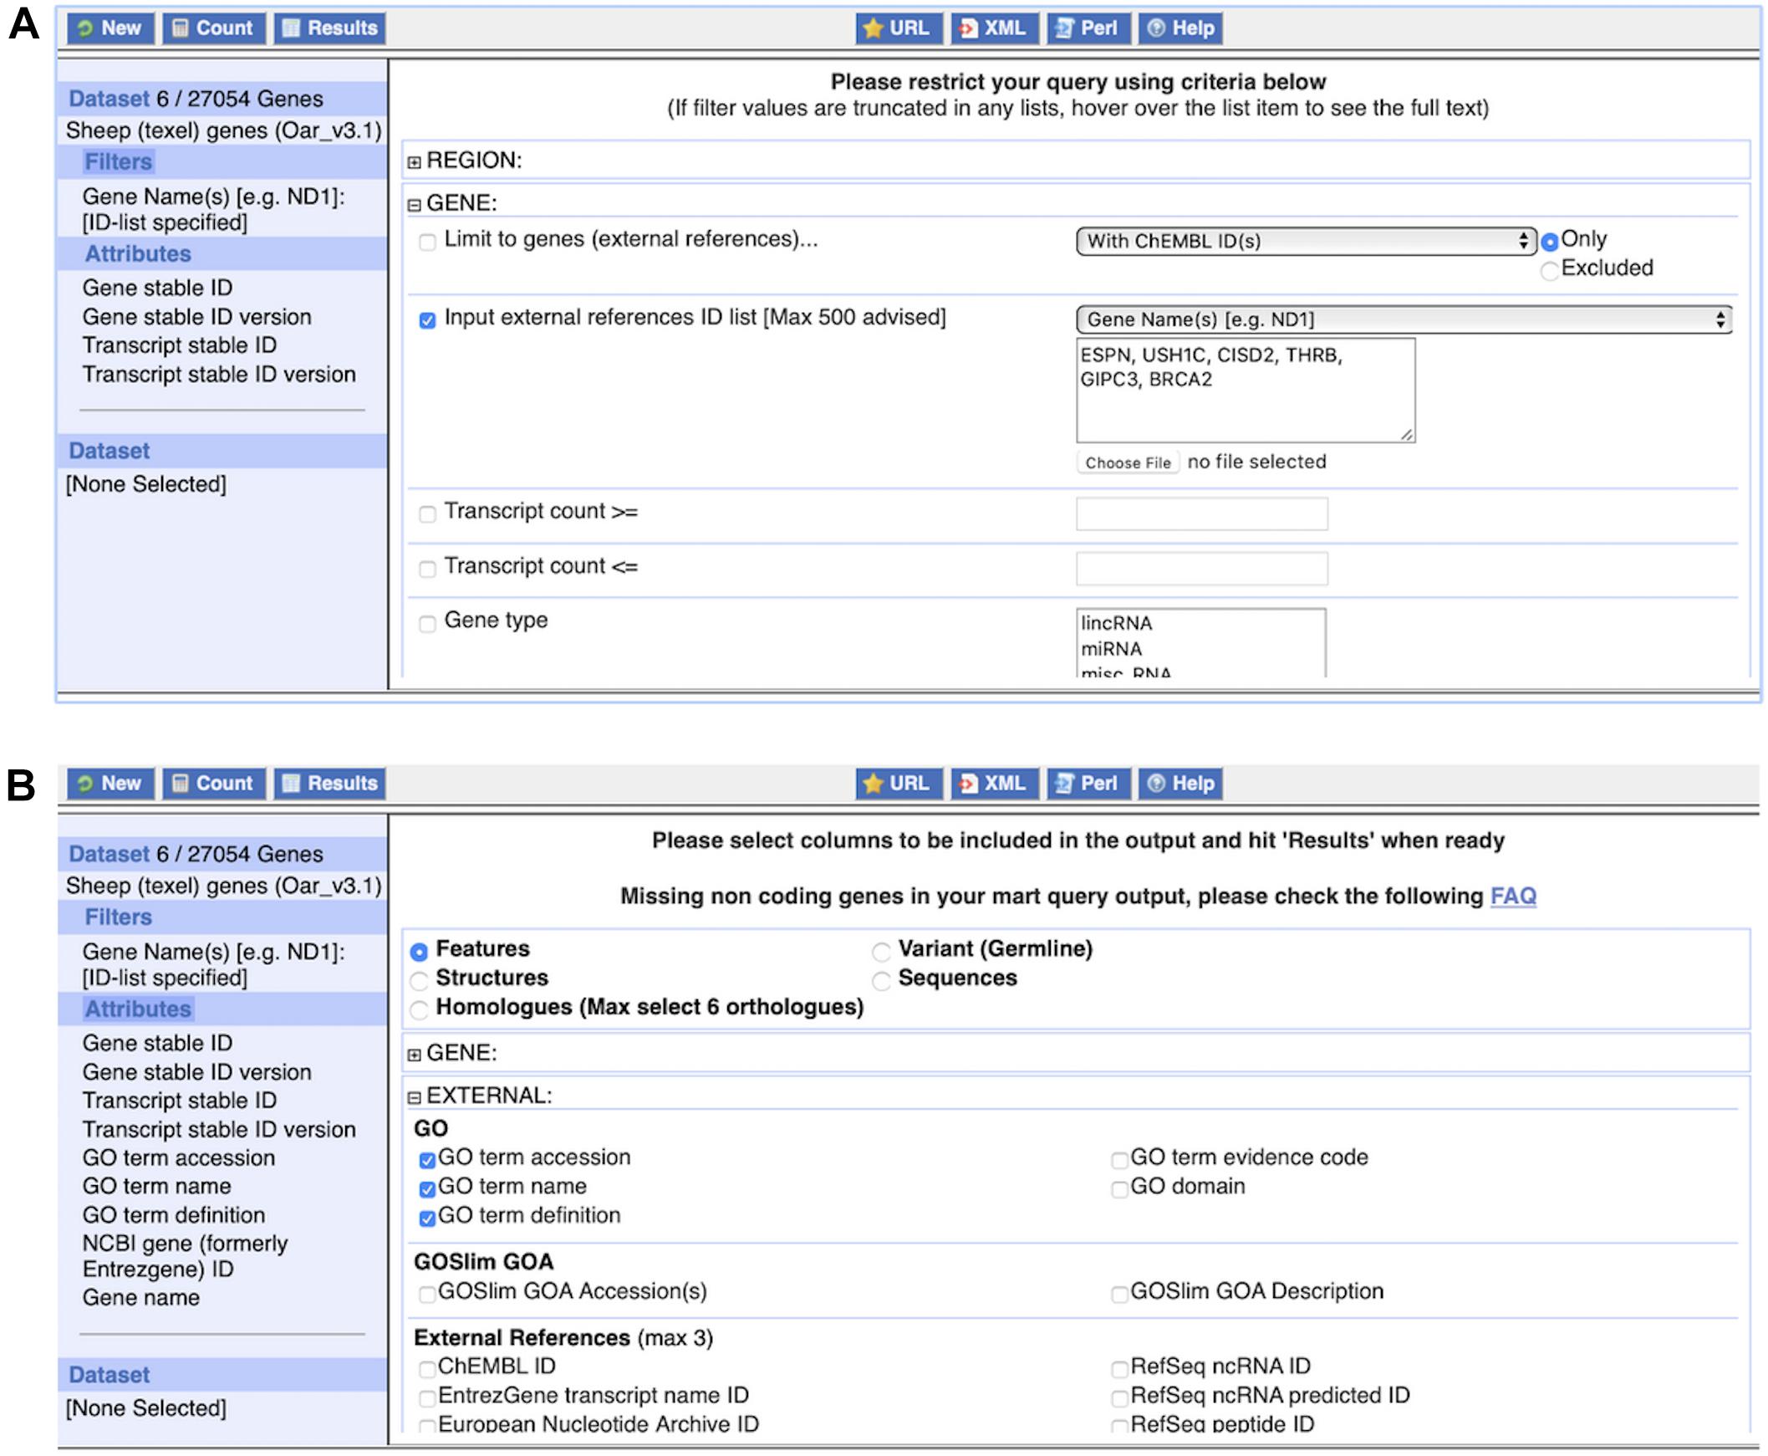
Task: Open the Gene Name(s) reference type dropdown
Action: pos(1404,319)
